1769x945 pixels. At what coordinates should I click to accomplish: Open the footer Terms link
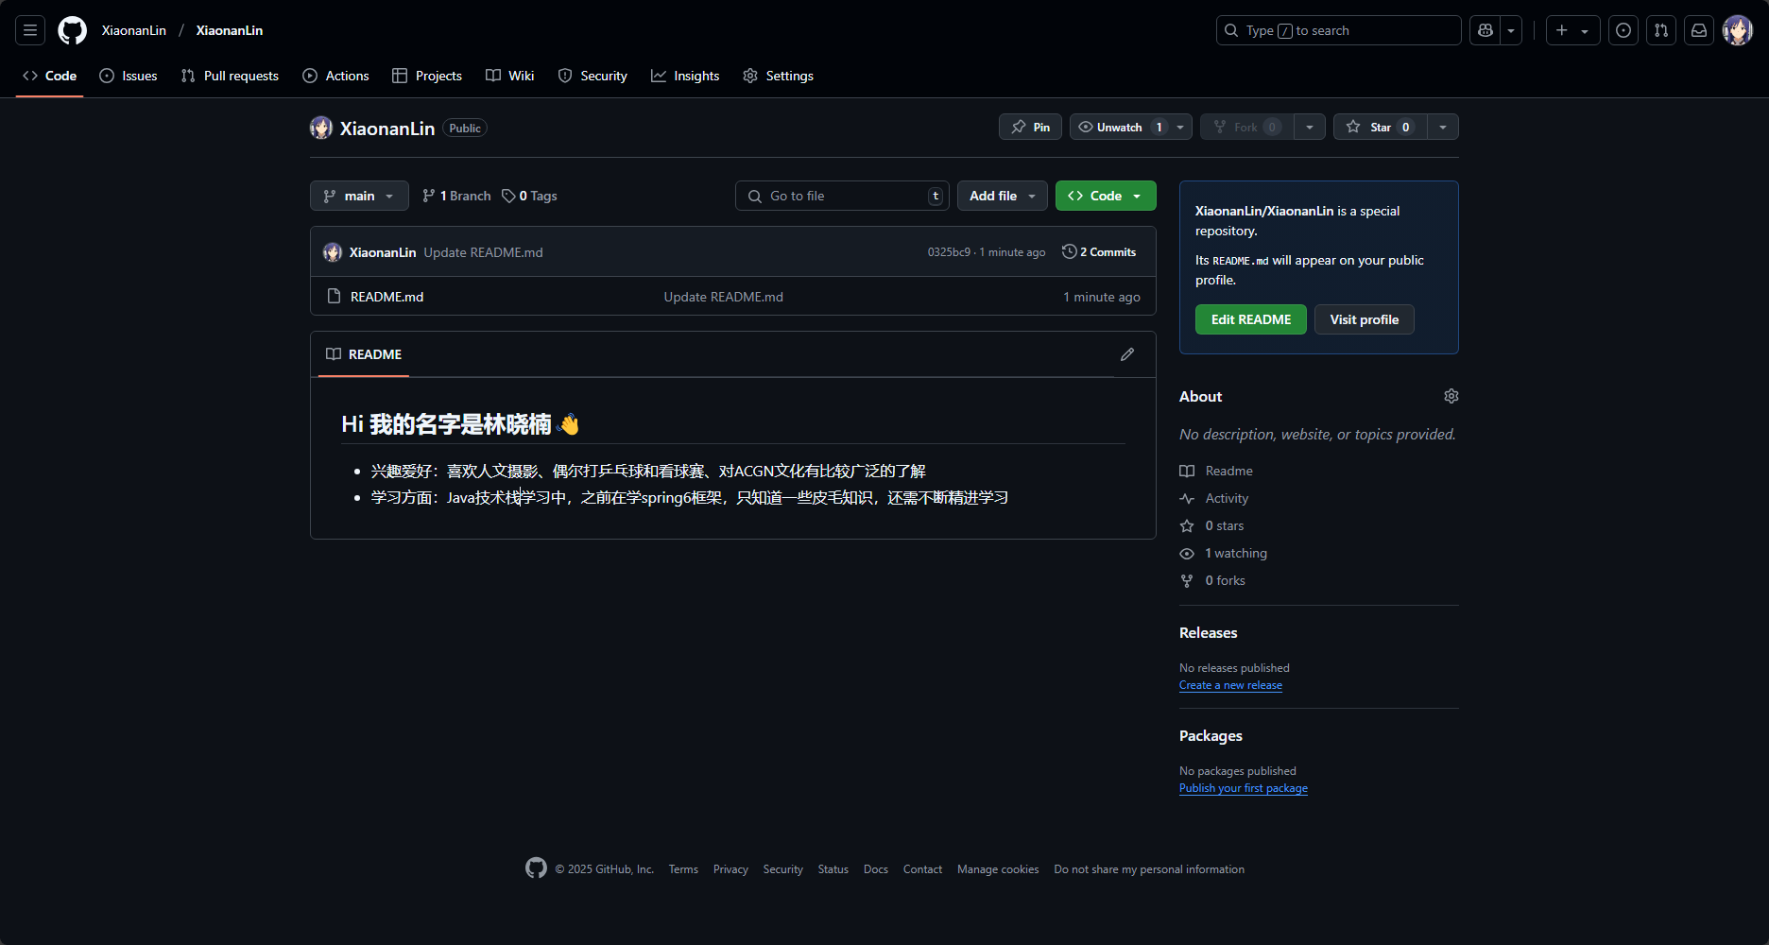(x=683, y=869)
